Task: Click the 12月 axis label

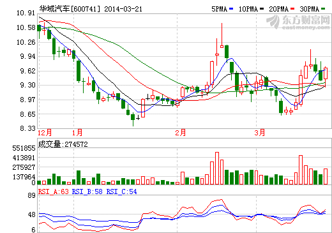Action: click(45, 133)
